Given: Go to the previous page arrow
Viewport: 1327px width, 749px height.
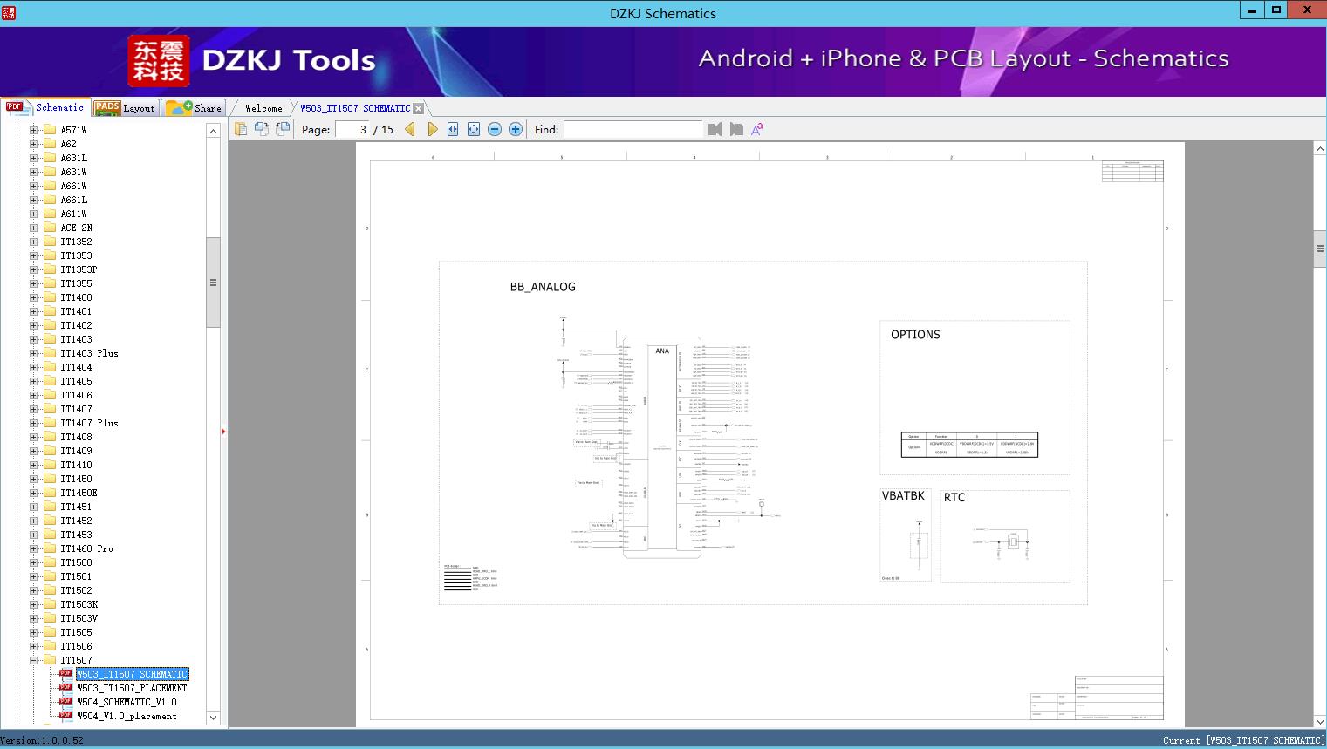Looking at the screenshot, I should [x=410, y=129].
